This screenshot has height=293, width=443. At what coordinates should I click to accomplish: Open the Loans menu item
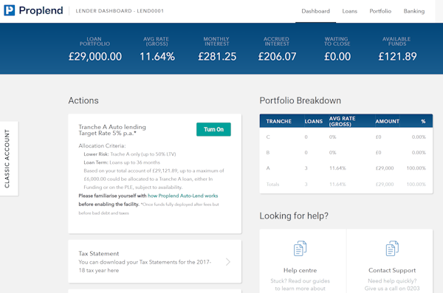coord(350,11)
